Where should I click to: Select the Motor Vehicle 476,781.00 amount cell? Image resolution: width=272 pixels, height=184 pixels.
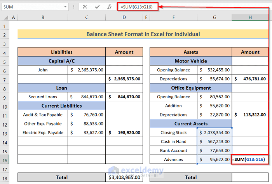point(250,79)
